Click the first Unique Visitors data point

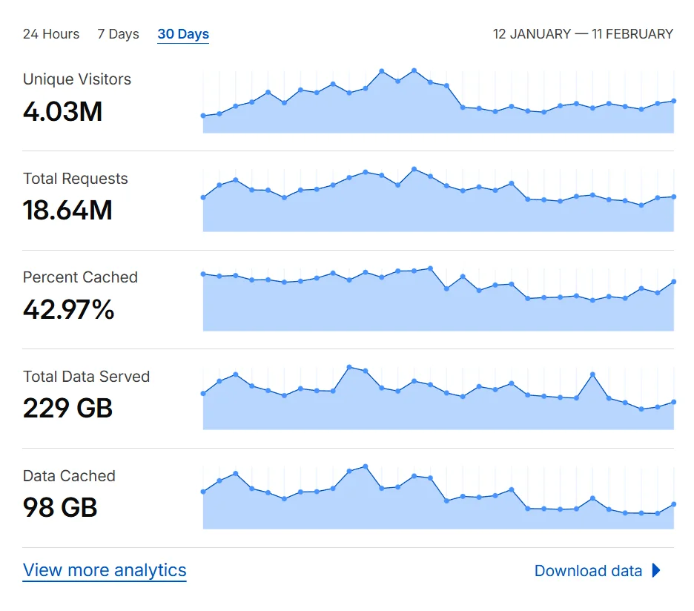[x=203, y=116]
